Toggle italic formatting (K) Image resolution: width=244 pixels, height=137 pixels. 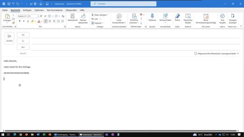click(x=24, y=21)
